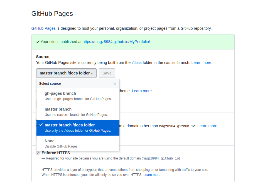Visit the published site at magz8984.github.io/MyPortfolio
This screenshot has width=260, height=192.
tap(116, 41)
